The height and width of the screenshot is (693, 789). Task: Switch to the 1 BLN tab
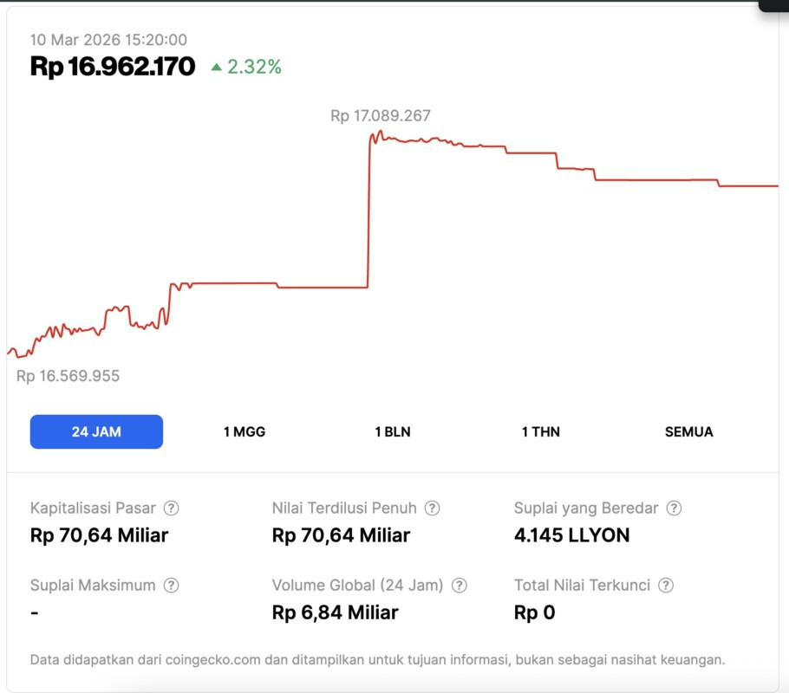393,431
